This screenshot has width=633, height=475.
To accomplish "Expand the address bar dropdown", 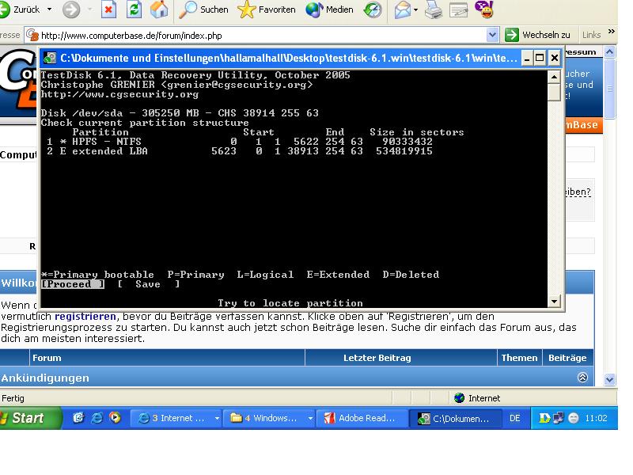I will 492,35.
